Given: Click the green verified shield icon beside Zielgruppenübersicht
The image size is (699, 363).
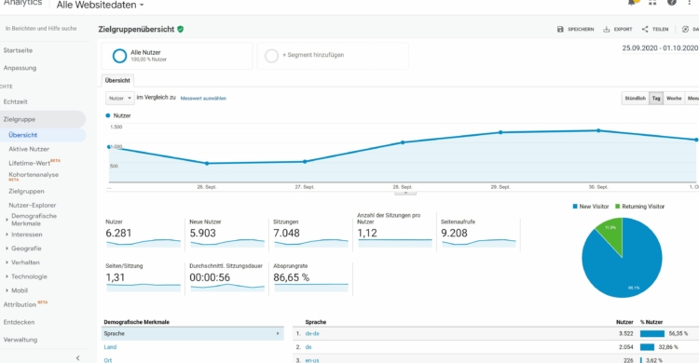Looking at the screenshot, I should (x=181, y=29).
